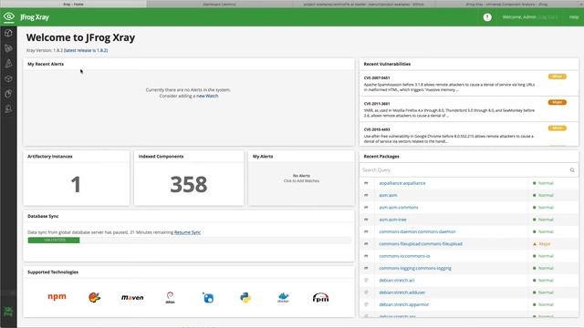Click the Debian icon beside debian:stretch:adduser
This screenshot has width=584, height=328.
366,292
